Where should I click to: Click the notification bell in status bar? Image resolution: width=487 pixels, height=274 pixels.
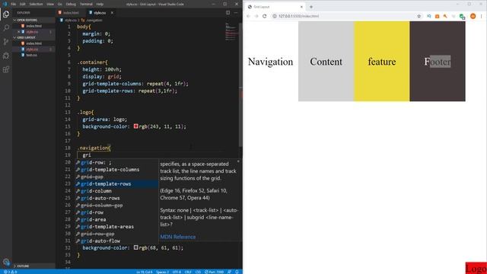[x=237, y=272]
